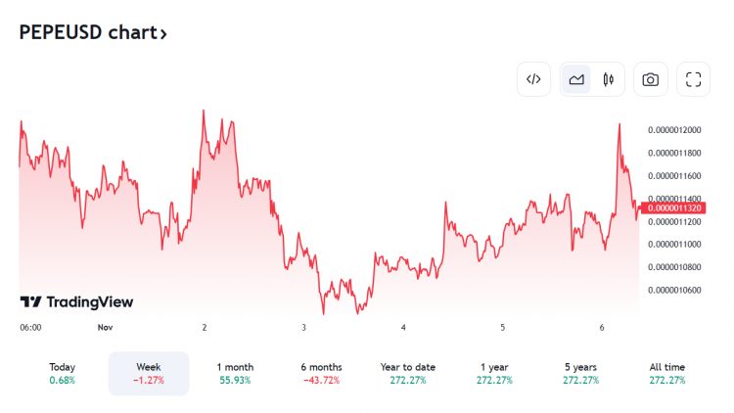
Task: Switch to candlestick chart view
Action: pyautogui.click(x=608, y=79)
